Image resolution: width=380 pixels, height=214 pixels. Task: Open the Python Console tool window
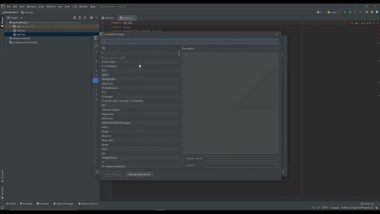pos(88,204)
